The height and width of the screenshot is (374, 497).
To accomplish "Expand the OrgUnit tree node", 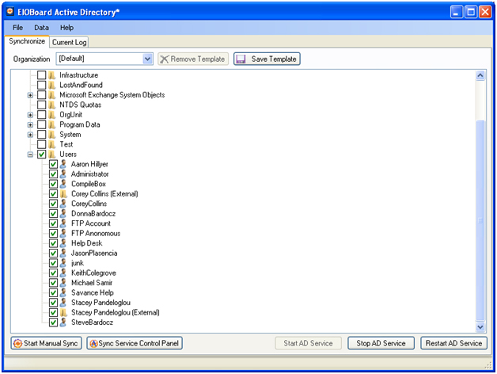I will 30,115.
